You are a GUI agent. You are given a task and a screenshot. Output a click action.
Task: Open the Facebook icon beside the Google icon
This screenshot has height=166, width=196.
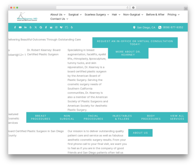pyautogui.click(x=46, y=27)
